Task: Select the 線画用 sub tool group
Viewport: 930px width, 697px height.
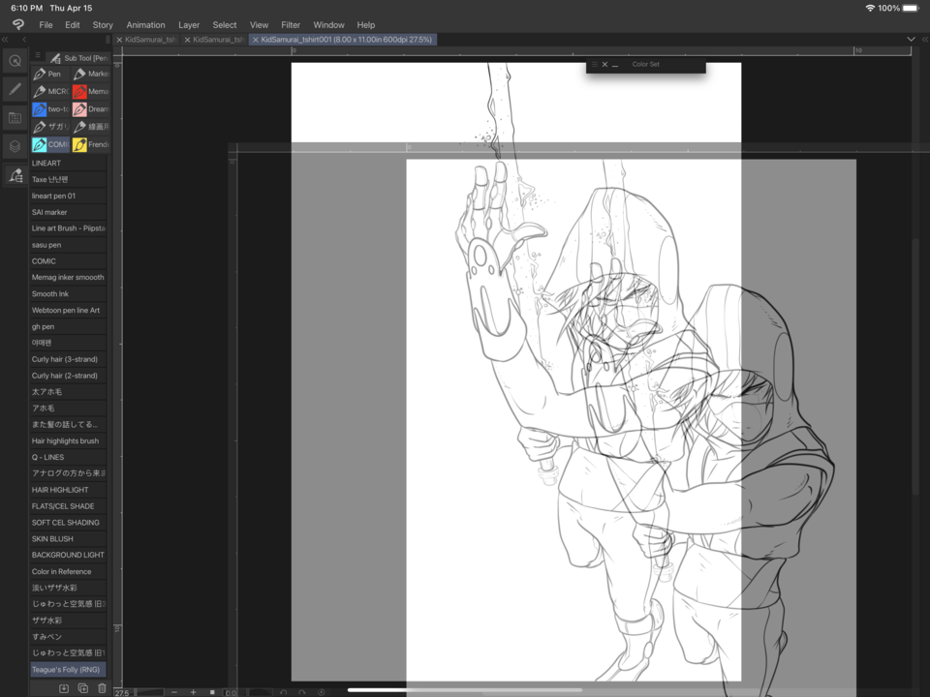Action: pos(91,127)
